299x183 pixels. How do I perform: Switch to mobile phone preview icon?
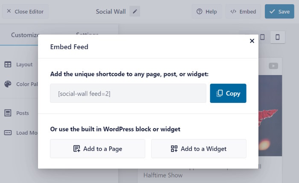click(277, 38)
